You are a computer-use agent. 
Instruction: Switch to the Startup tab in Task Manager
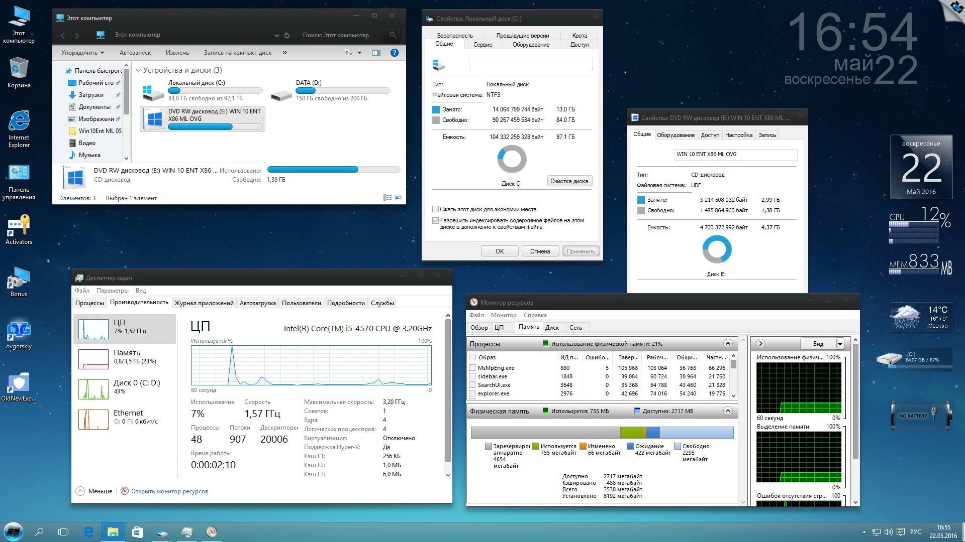(257, 303)
